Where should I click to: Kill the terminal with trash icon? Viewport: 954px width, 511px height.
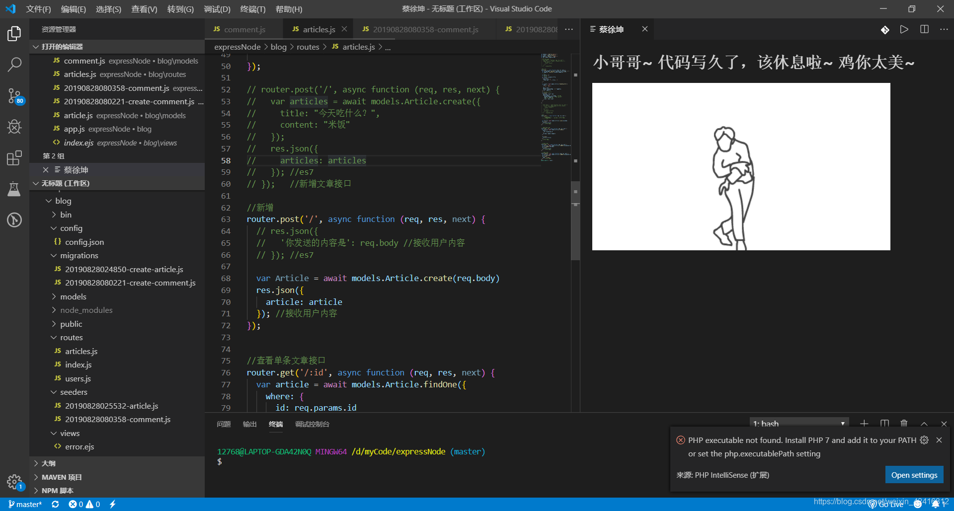[904, 424]
